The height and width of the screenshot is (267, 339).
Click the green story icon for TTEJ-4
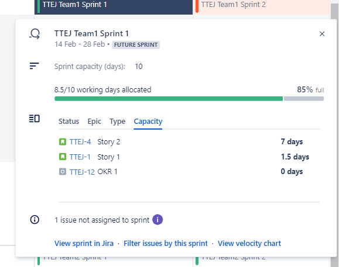(x=63, y=142)
